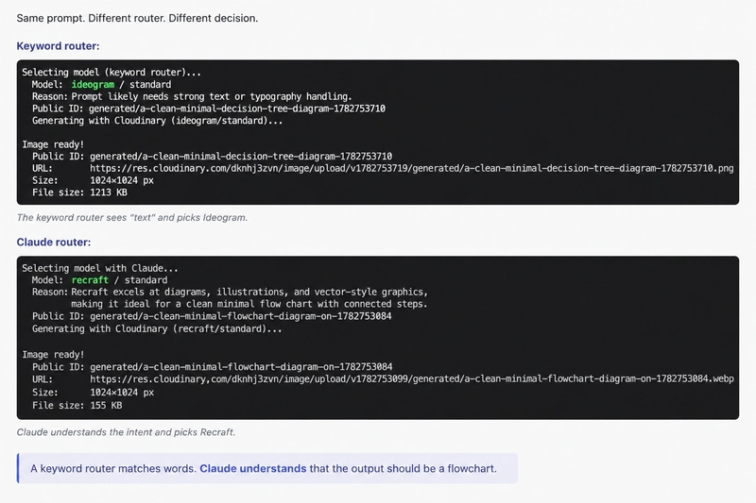Click the callout about keyword router matching words
The width and height of the screenshot is (756, 503).
coord(267,468)
